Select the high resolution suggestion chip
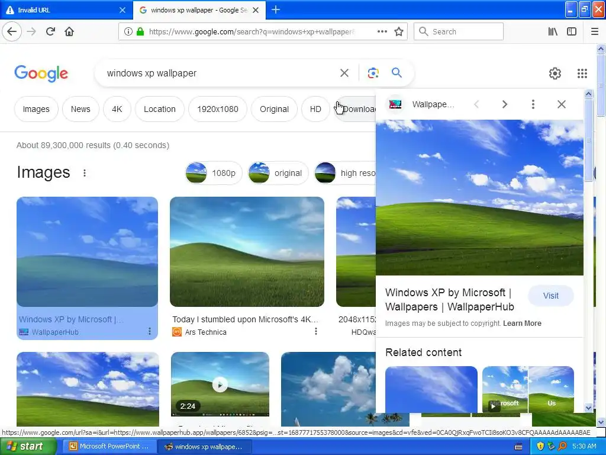This screenshot has height=455, width=606. pyautogui.click(x=345, y=173)
